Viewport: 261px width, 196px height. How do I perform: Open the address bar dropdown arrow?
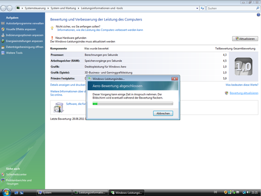tap(197, 8)
